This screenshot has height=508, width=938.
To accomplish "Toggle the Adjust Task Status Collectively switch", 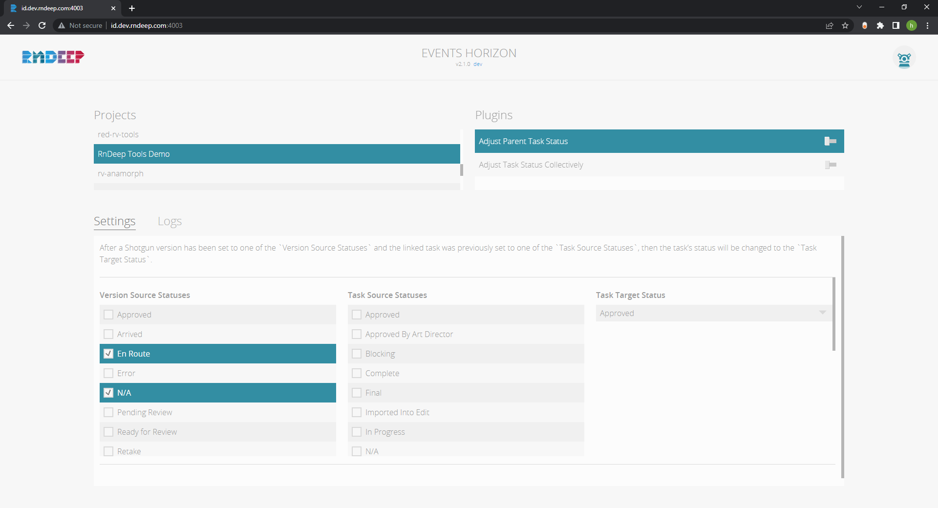I will click(x=830, y=165).
